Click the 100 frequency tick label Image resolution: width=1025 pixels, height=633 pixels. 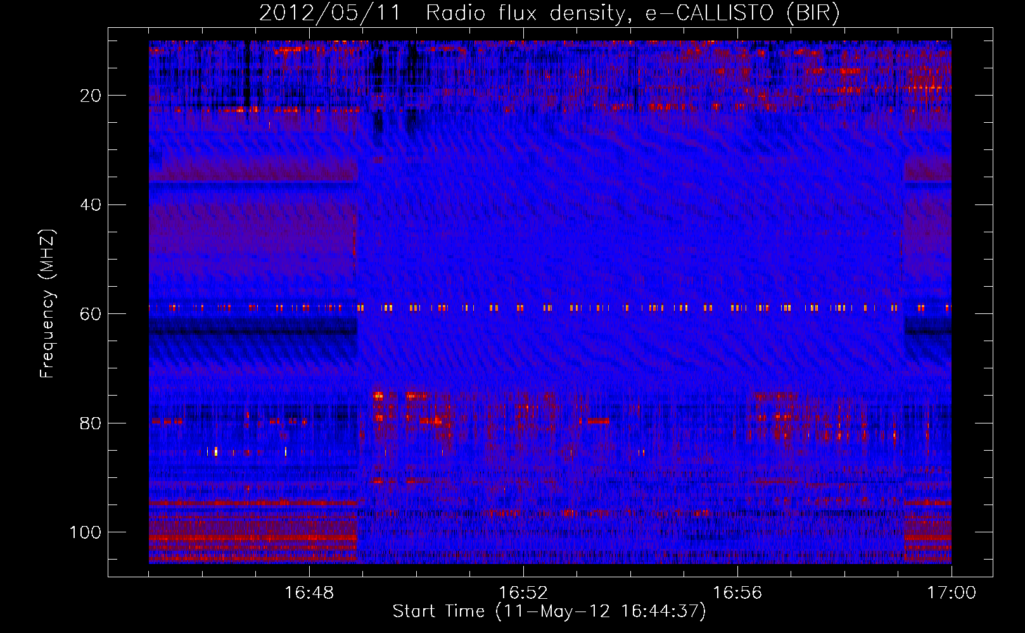86,532
